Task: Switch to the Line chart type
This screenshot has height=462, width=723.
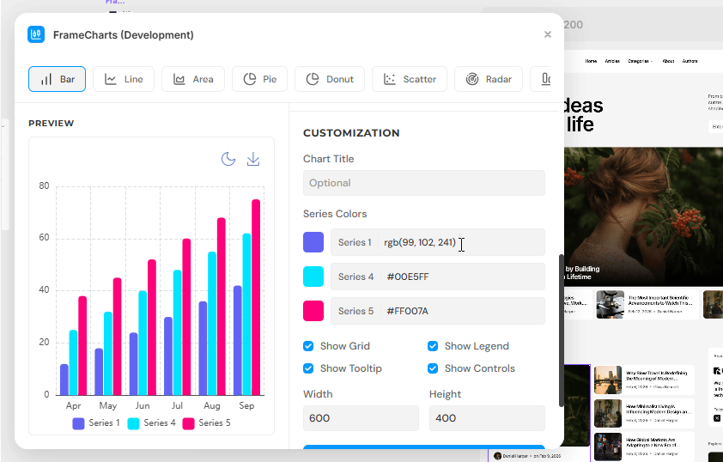Action: [x=124, y=79]
